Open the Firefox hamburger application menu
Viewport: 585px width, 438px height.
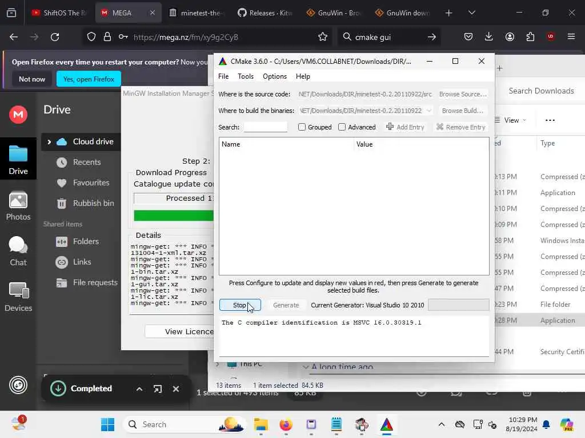click(571, 36)
